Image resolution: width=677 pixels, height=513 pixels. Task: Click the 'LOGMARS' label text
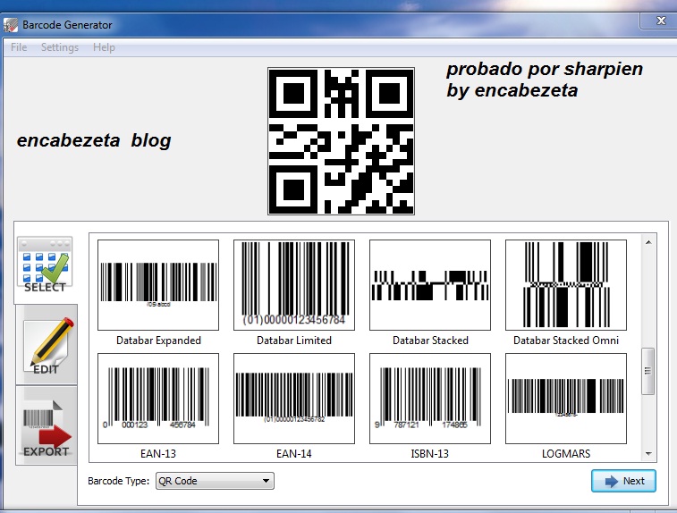566,454
